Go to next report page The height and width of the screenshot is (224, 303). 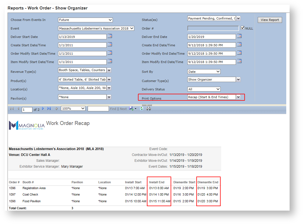coord(43,109)
